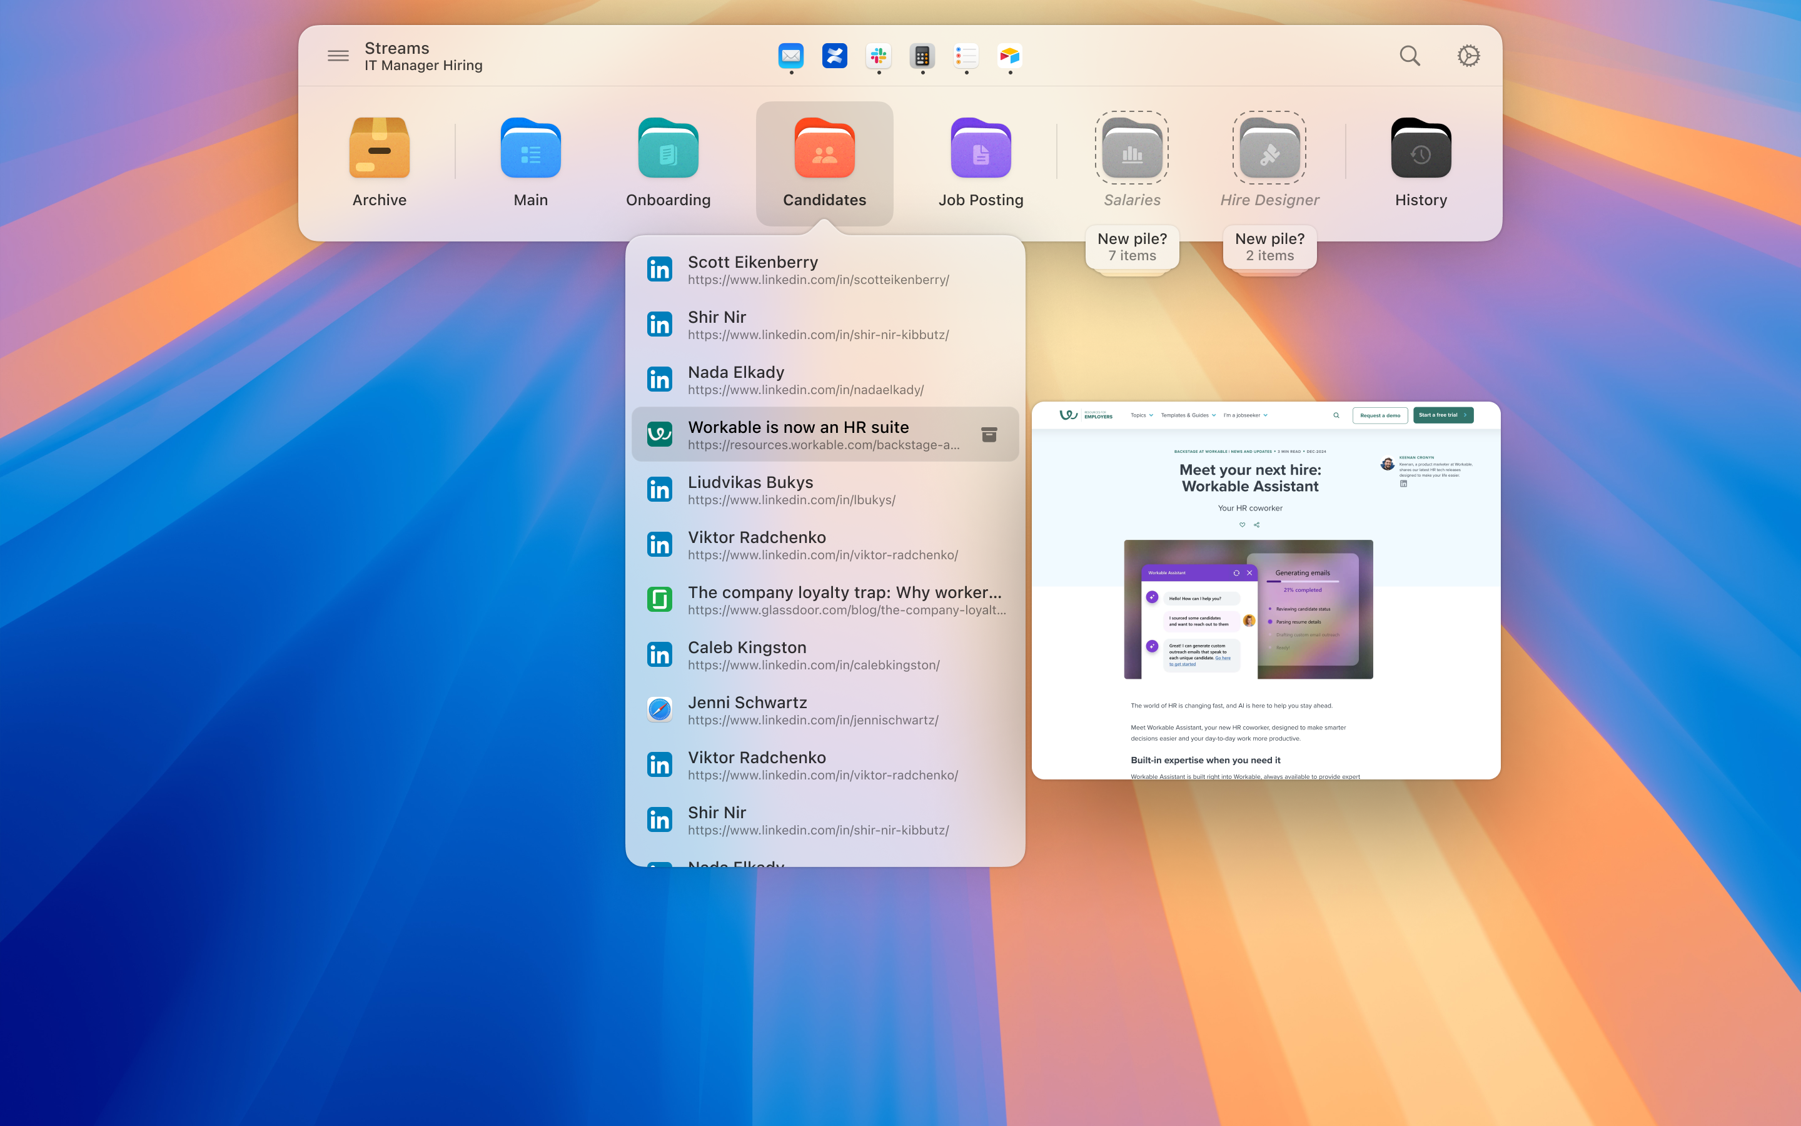Click the Workable Assistant page preview thumbnail
Screen dimensions: 1801x1126
pos(1265,591)
